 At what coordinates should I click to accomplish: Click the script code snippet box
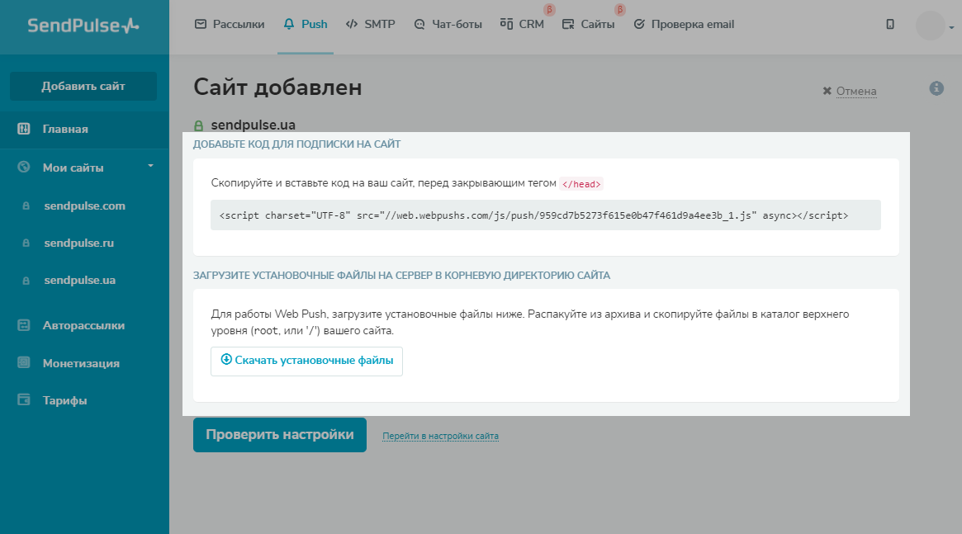(545, 215)
